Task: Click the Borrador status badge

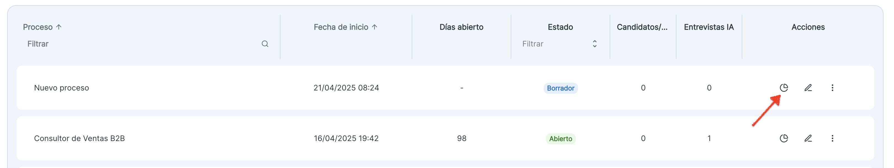Action: pos(560,88)
